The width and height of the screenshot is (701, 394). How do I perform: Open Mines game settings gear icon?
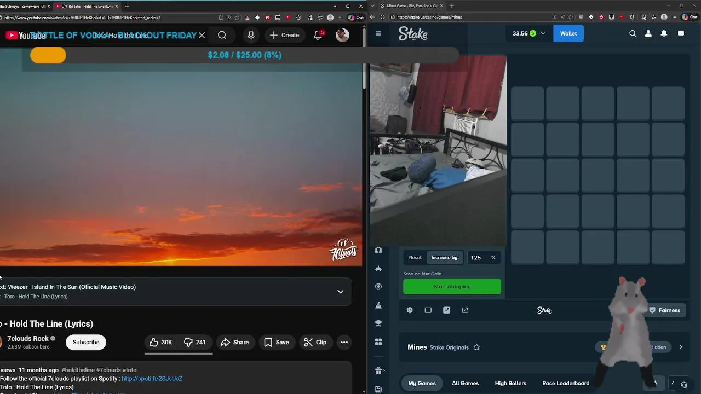pos(410,310)
